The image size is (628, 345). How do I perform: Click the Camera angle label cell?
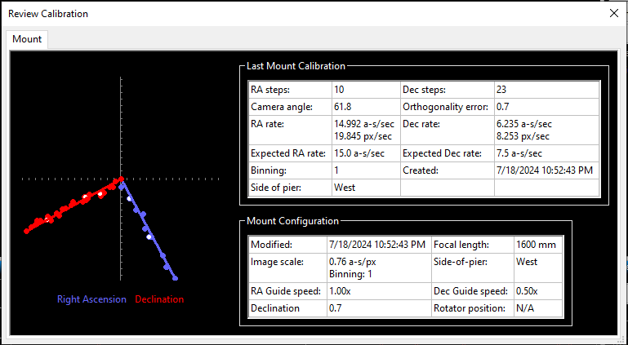pos(290,107)
